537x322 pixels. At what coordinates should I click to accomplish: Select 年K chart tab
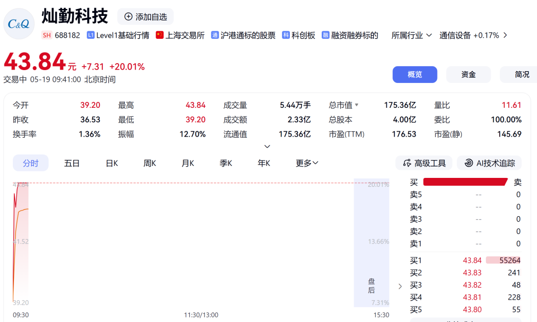(x=264, y=163)
